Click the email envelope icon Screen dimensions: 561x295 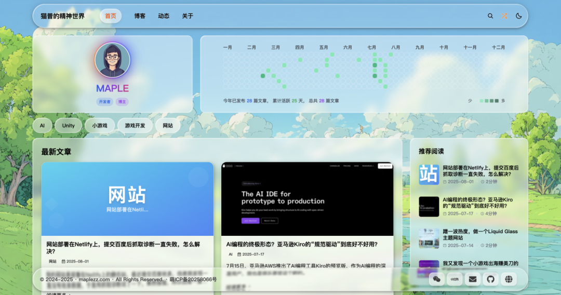(473, 279)
